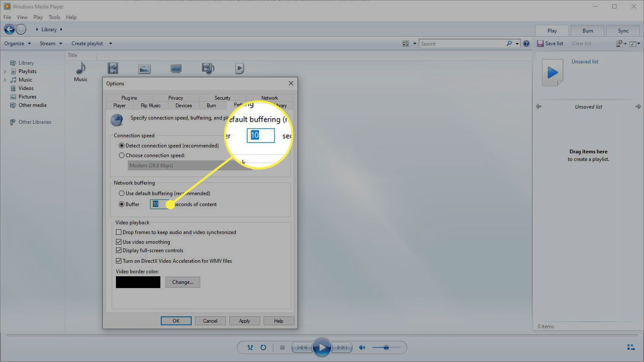This screenshot has width=644, height=362.
Task: Open the search options dropdown arrow
Action: [517, 44]
